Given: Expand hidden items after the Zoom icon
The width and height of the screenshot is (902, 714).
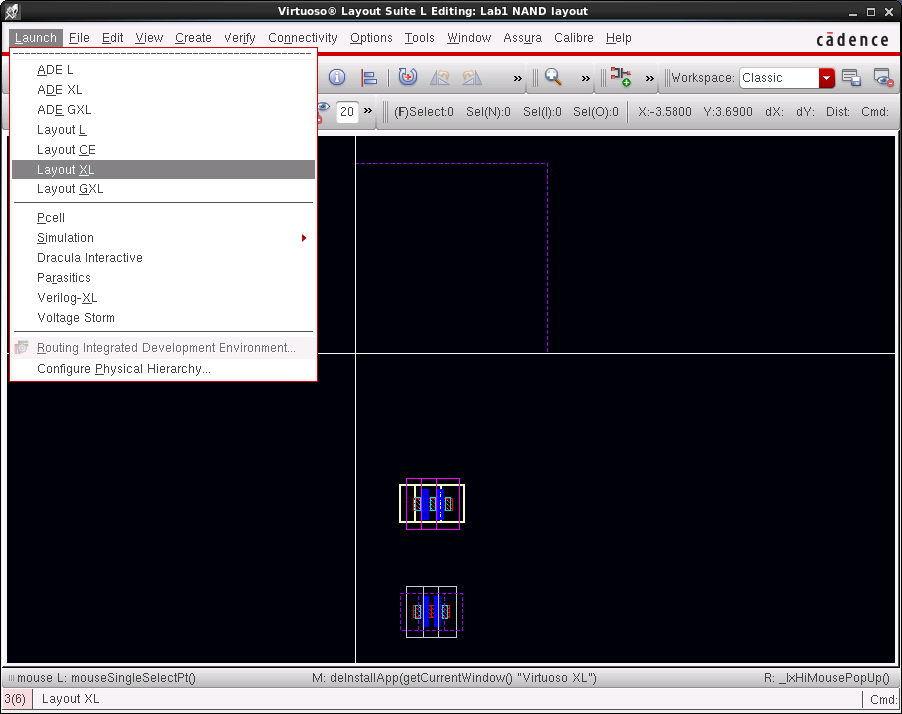Looking at the screenshot, I should pos(585,78).
